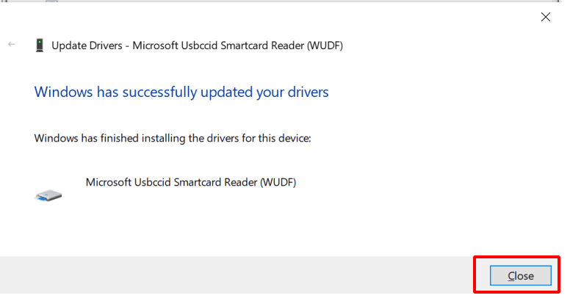Click the finished installing drivers message
The width and height of the screenshot is (570, 298).
173,139
